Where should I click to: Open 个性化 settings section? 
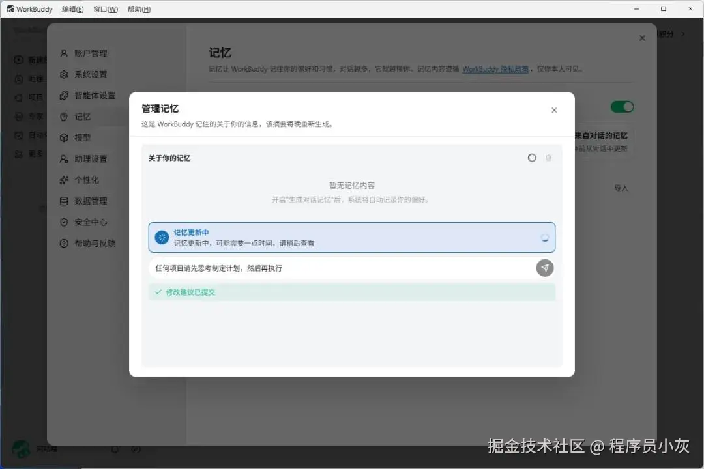tap(80, 180)
